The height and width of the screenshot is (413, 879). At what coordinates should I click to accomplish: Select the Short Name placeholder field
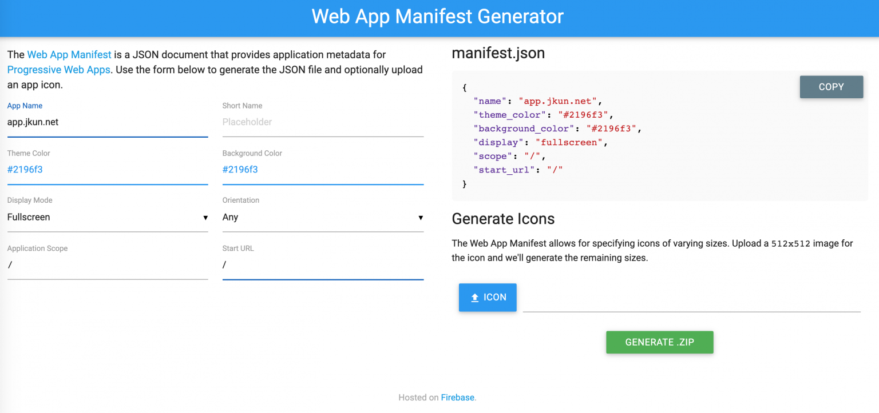[x=323, y=122]
